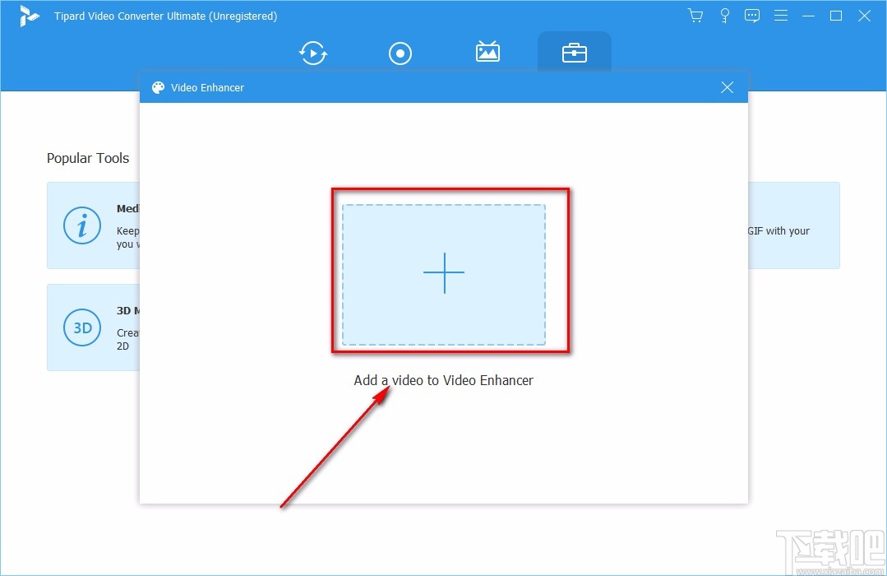Click the Media info circle icon
Viewport: 887px width, 576px height.
coord(82,225)
